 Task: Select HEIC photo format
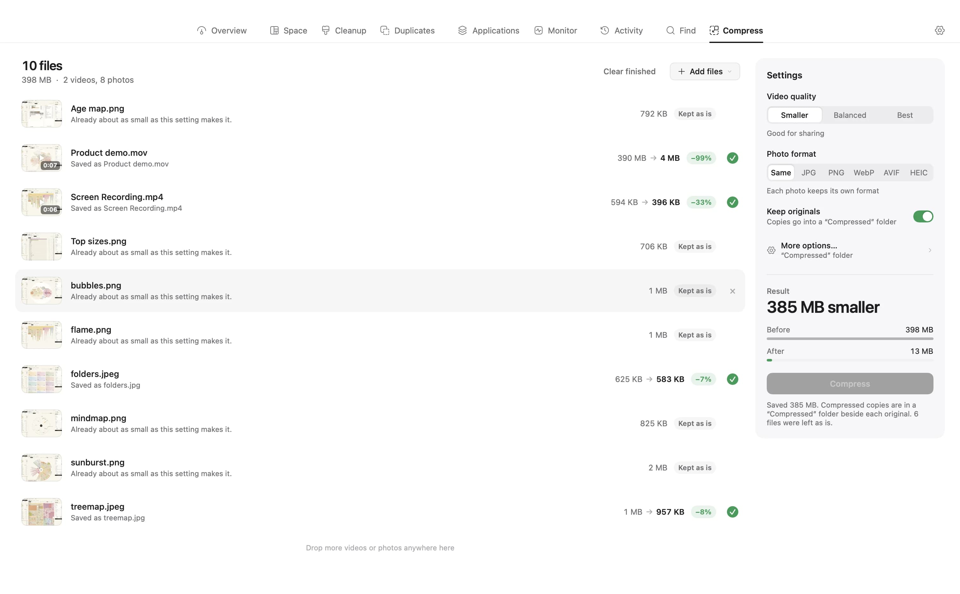click(918, 173)
